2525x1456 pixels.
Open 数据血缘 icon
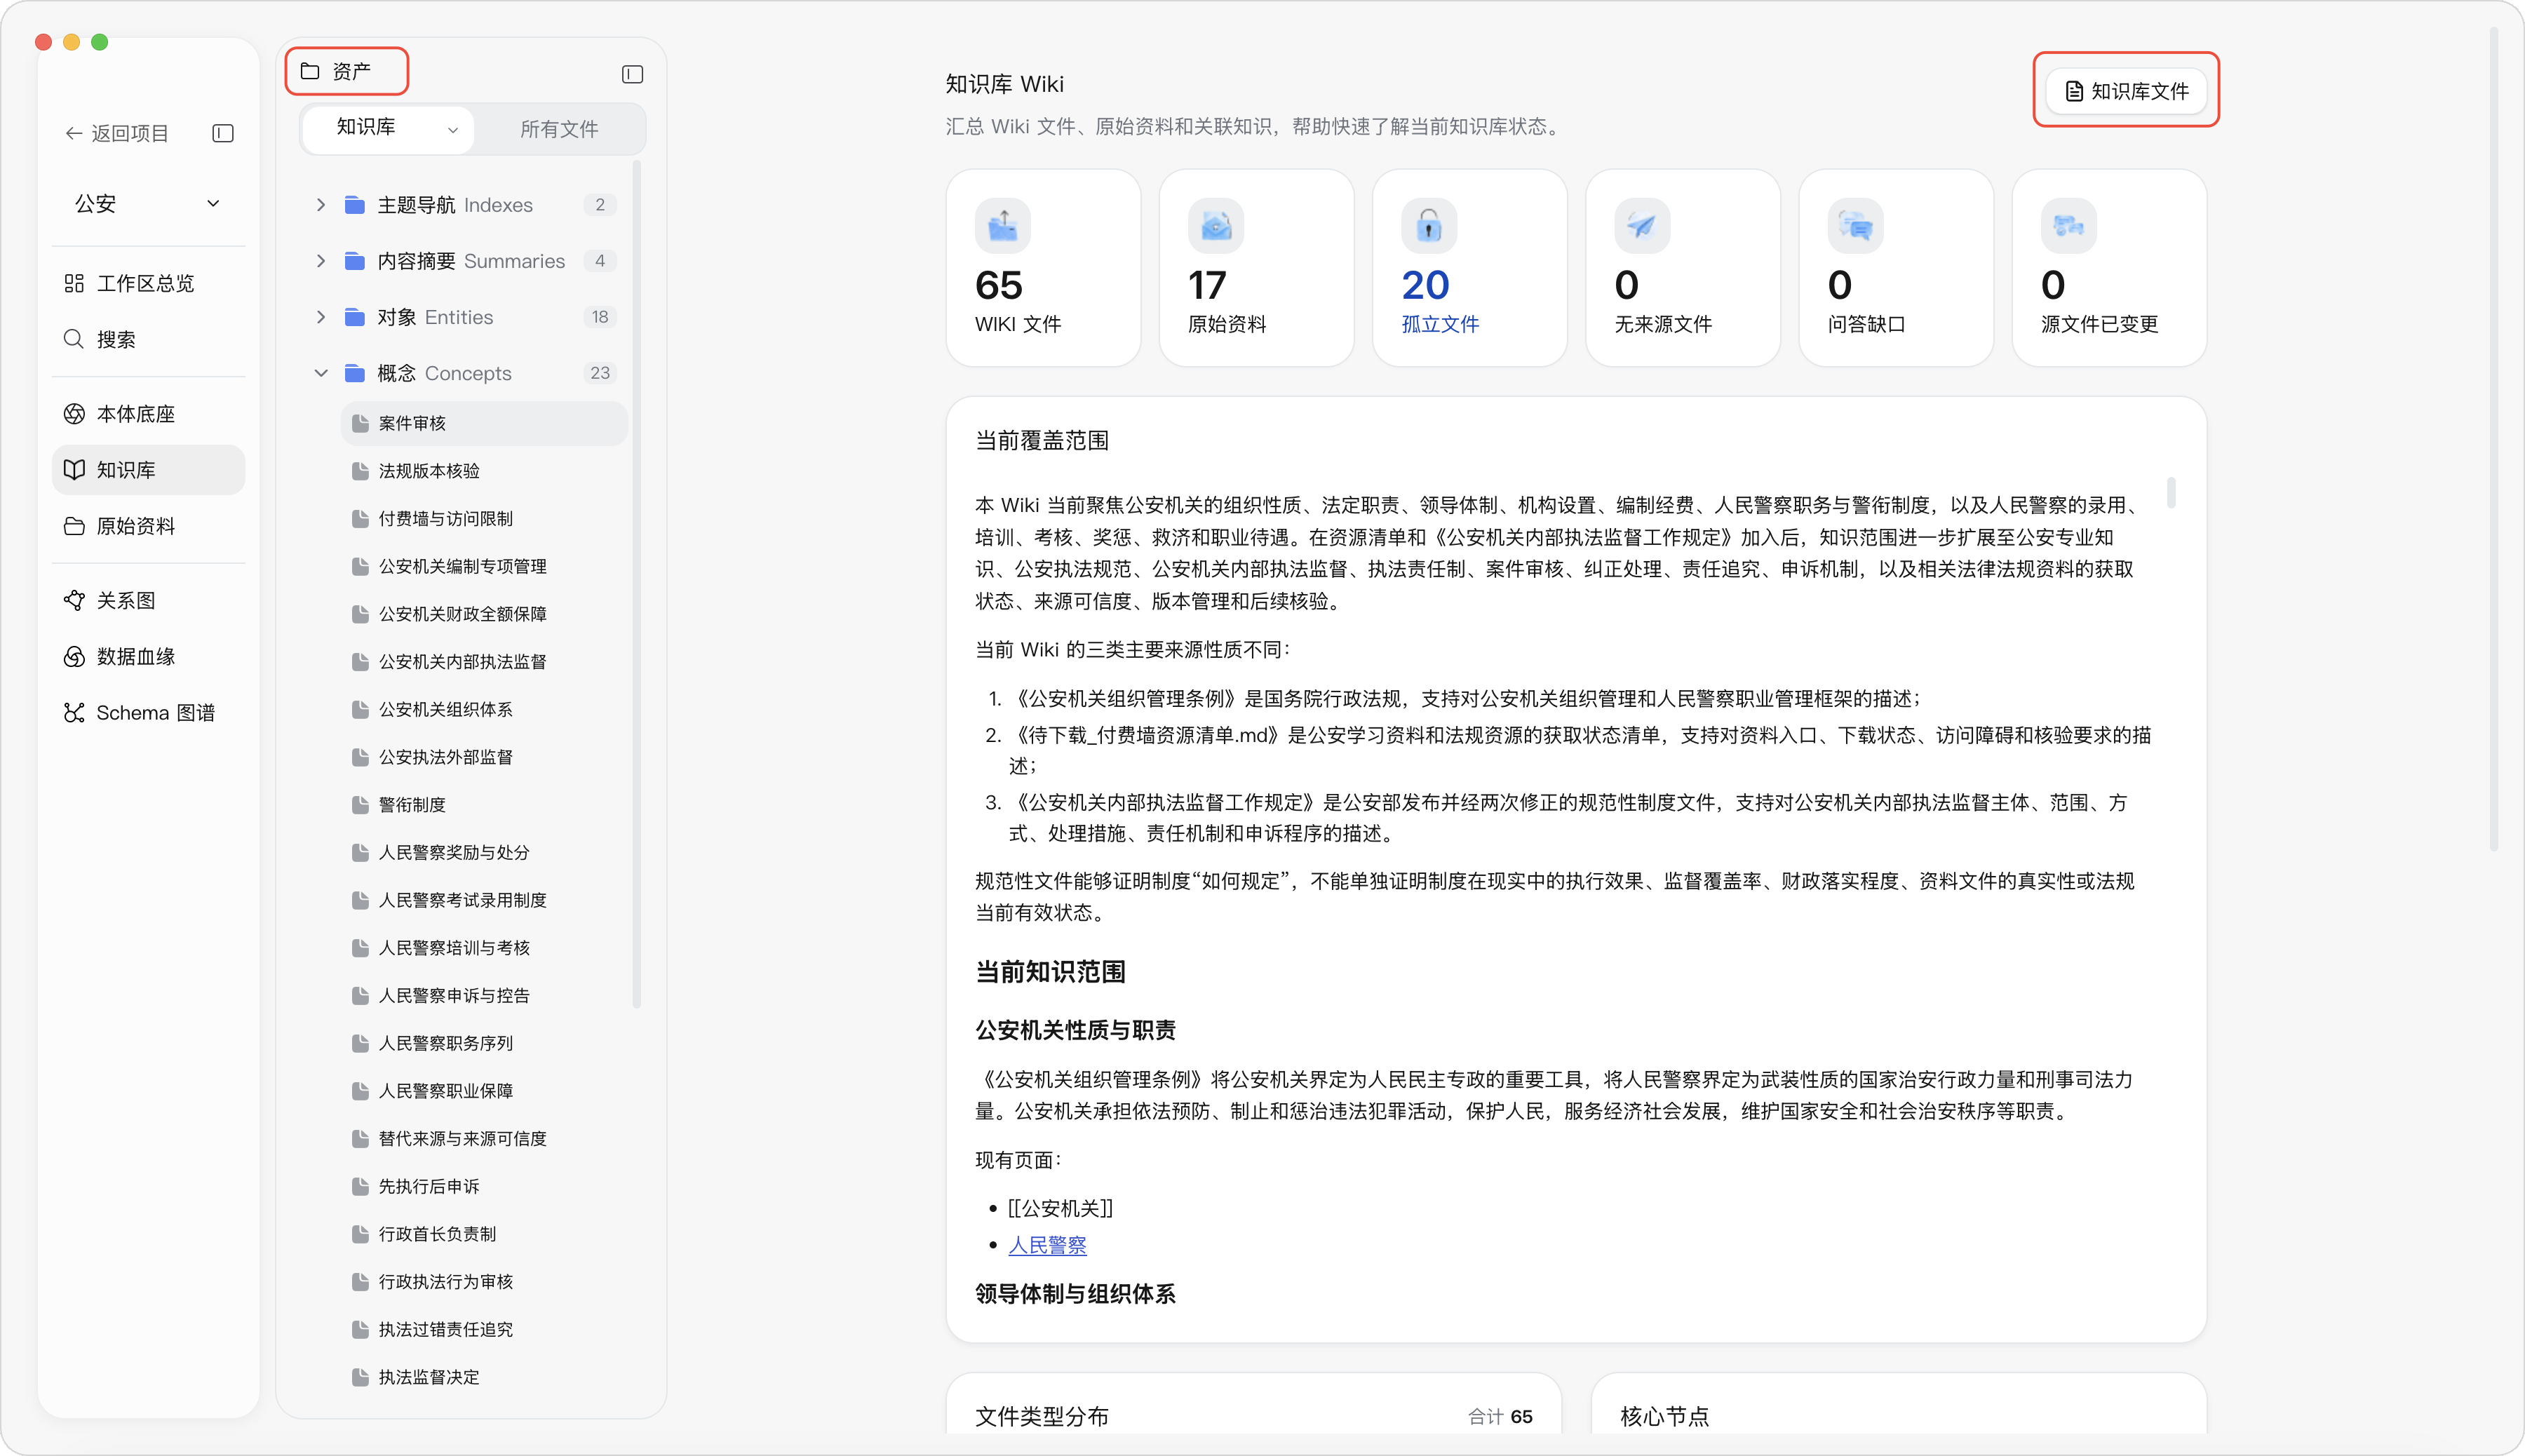[x=74, y=656]
